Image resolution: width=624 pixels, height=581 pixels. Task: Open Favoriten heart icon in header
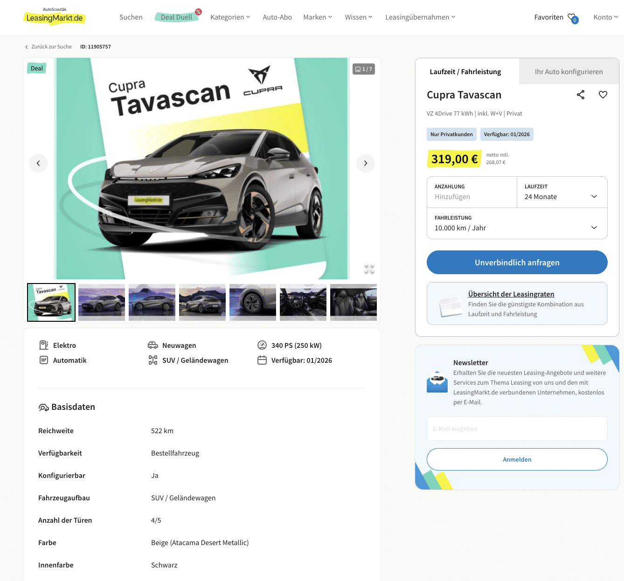coord(572,18)
